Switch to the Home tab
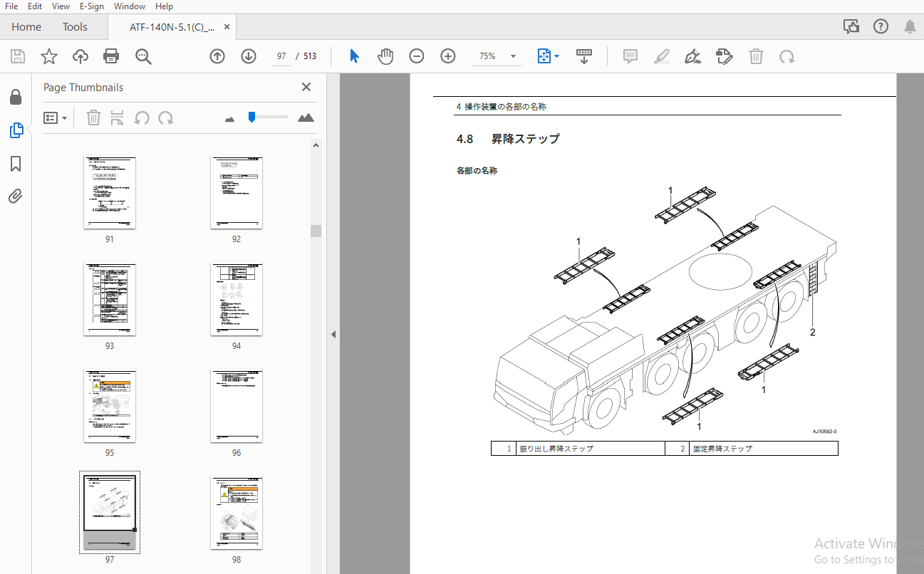The width and height of the screenshot is (924, 574). (x=26, y=27)
